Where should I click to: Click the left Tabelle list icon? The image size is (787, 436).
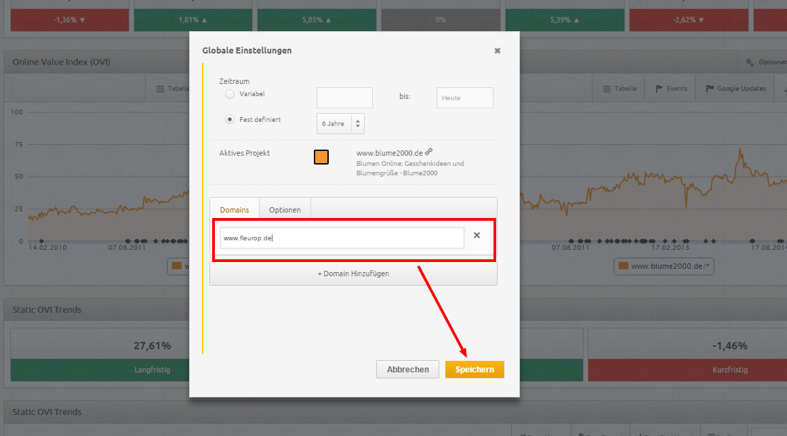coord(160,89)
